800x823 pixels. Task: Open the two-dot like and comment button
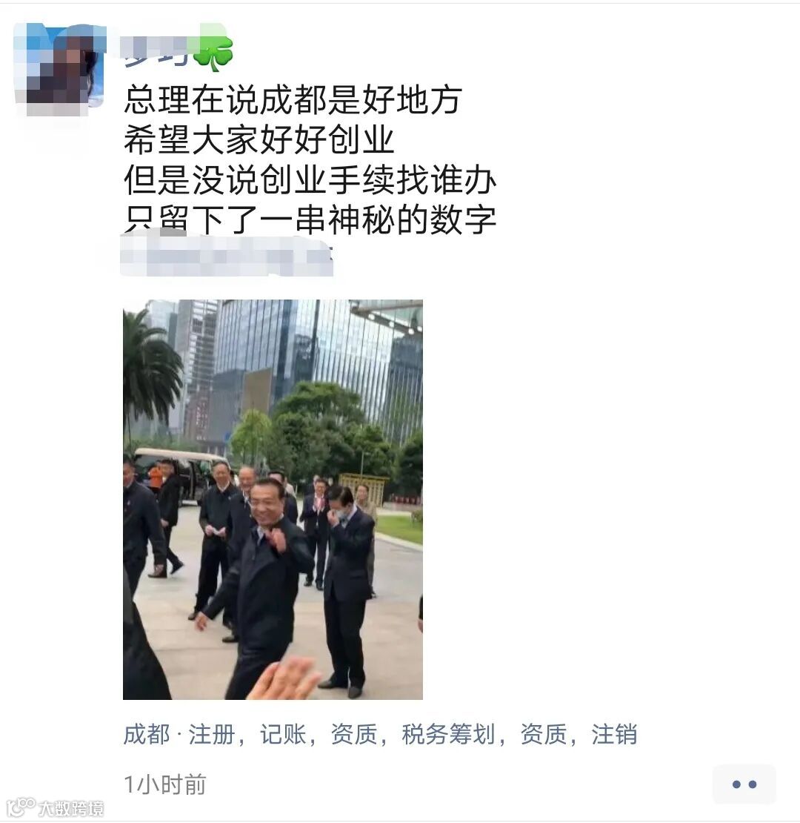[744, 784]
